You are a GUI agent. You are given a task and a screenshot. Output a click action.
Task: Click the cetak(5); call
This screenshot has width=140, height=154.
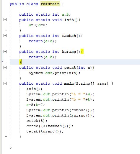[37, 121]
